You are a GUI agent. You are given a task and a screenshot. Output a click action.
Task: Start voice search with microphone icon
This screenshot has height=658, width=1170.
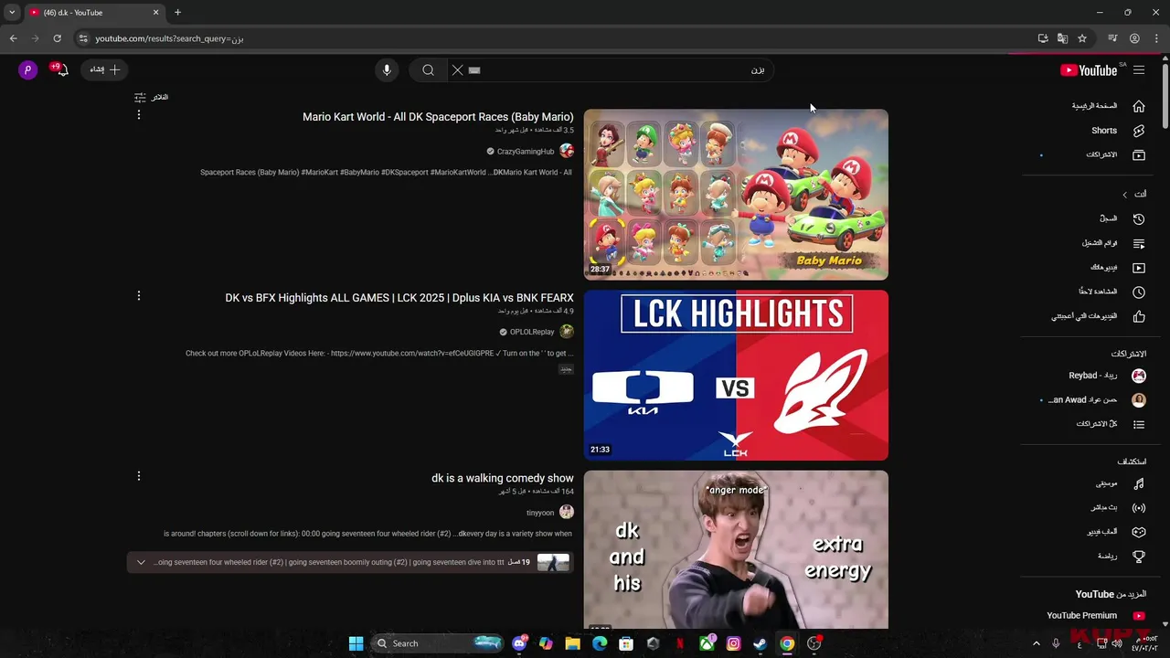pos(387,70)
